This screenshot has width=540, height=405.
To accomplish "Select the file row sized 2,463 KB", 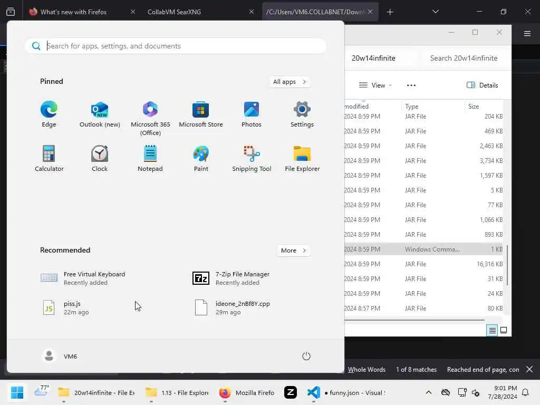I will coord(425,146).
